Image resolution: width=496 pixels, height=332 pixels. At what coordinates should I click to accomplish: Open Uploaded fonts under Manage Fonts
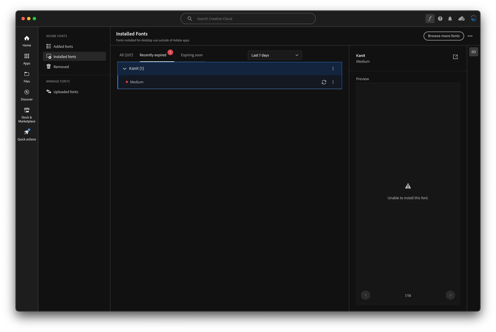point(74,92)
